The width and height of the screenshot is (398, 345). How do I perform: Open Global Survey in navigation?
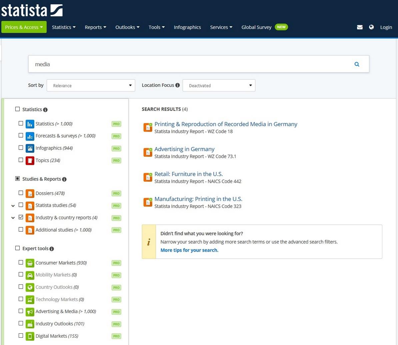256,27
